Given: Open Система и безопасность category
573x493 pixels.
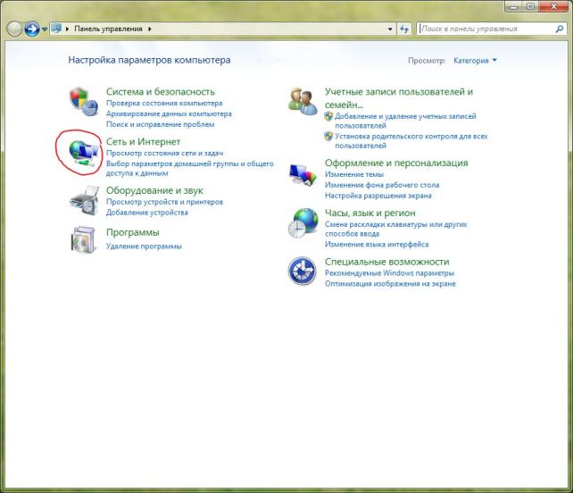Looking at the screenshot, I should click(161, 91).
